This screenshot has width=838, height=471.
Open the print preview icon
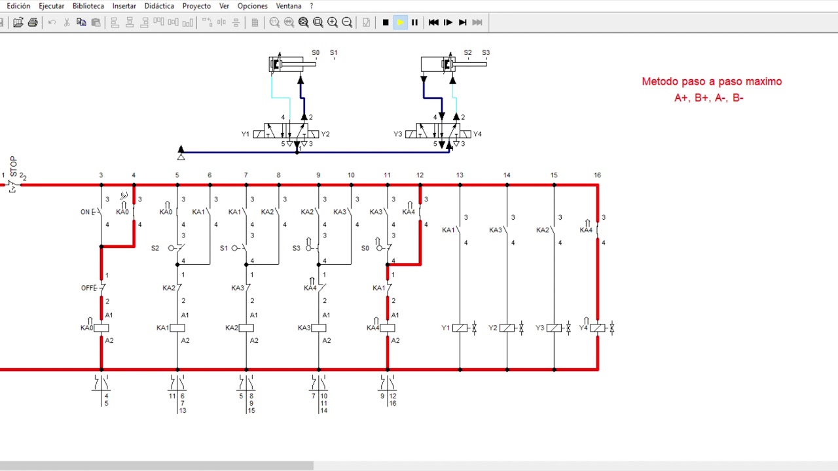coord(18,22)
